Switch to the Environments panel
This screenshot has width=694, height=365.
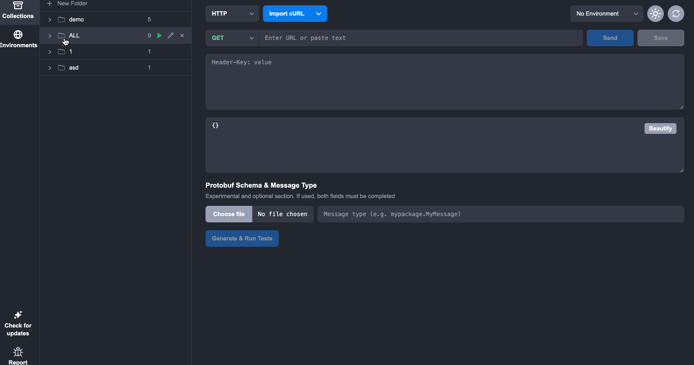click(x=18, y=38)
